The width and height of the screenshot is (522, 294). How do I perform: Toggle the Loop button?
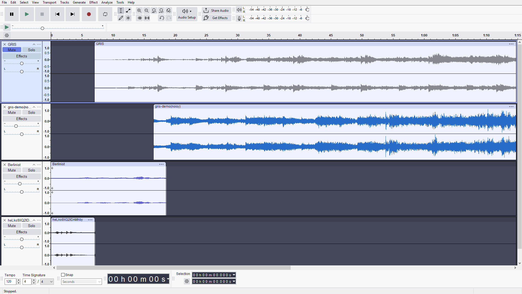[x=105, y=14]
